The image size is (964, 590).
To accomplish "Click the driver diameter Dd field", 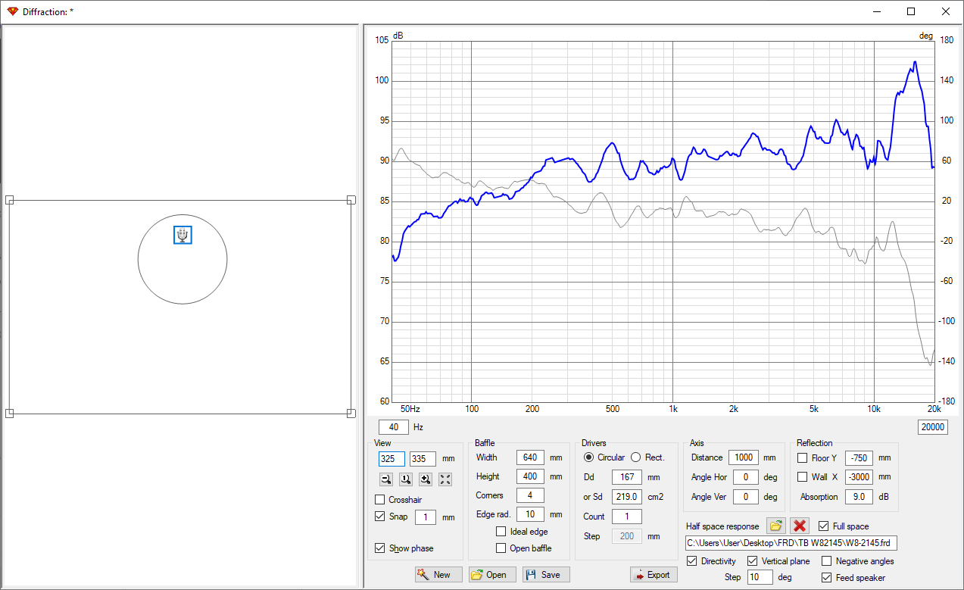I will [x=627, y=477].
